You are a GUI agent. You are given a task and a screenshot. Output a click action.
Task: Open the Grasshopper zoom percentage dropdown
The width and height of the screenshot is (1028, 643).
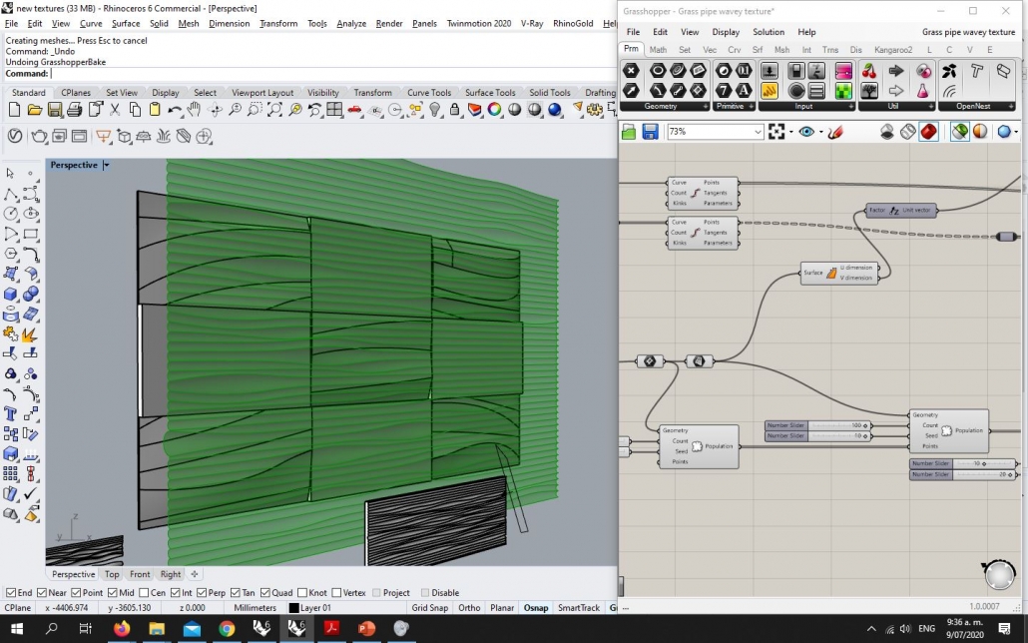[x=758, y=132]
